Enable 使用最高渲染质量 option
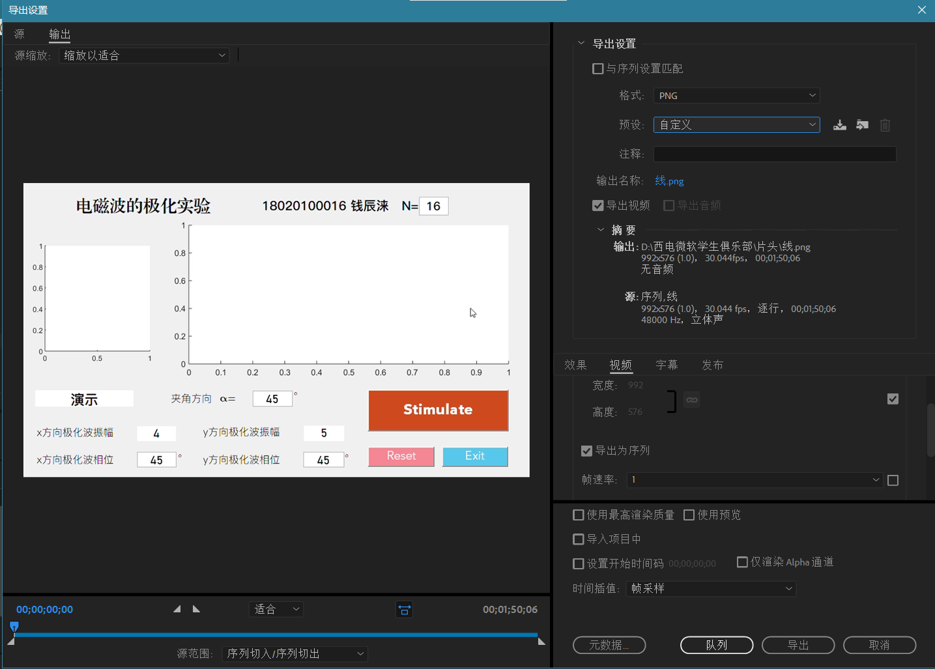The width and height of the screenshot is (935, 669). (578, 515)
